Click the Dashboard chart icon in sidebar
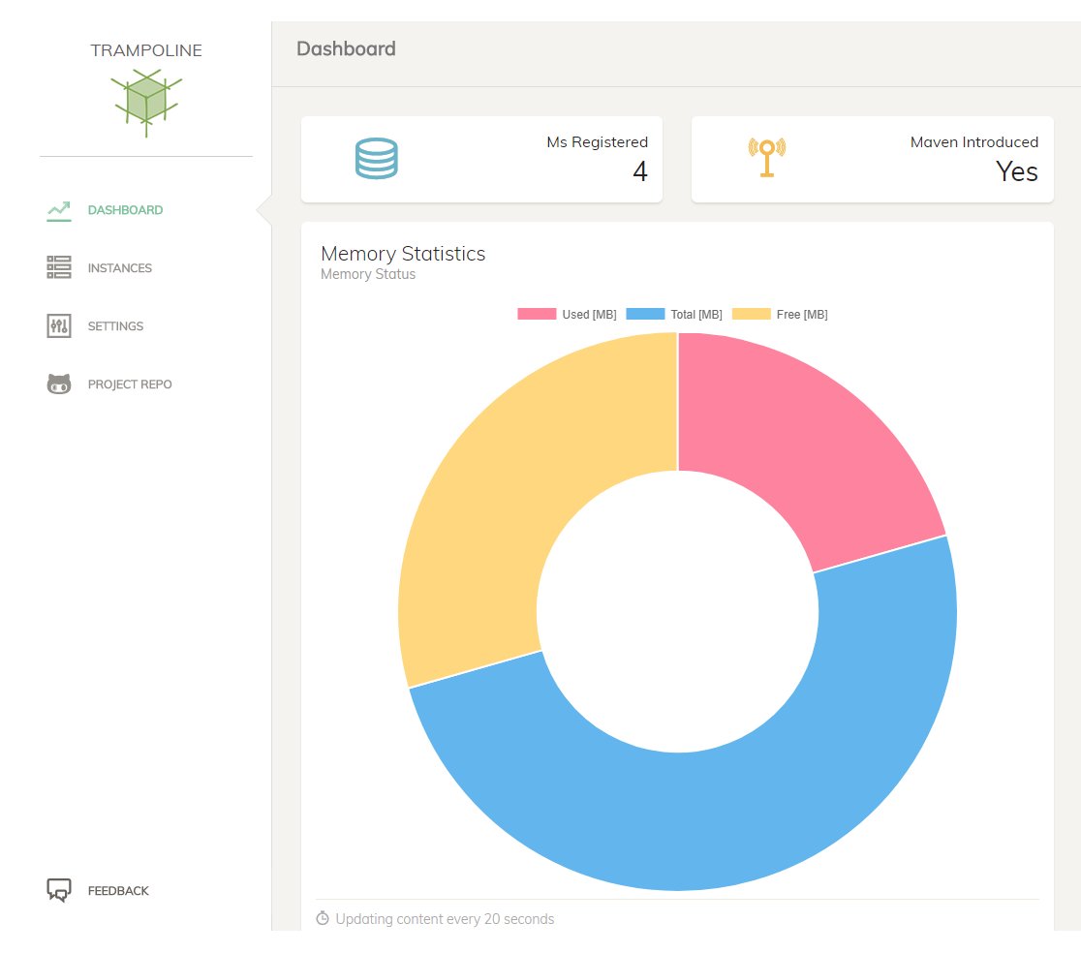The width and height of the screenshot is (1081, 953). tap(58, 211)
